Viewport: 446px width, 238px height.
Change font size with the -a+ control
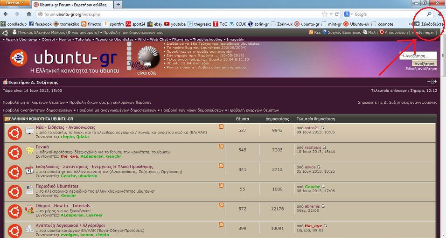pyautogui.click(x=432, y=82)
